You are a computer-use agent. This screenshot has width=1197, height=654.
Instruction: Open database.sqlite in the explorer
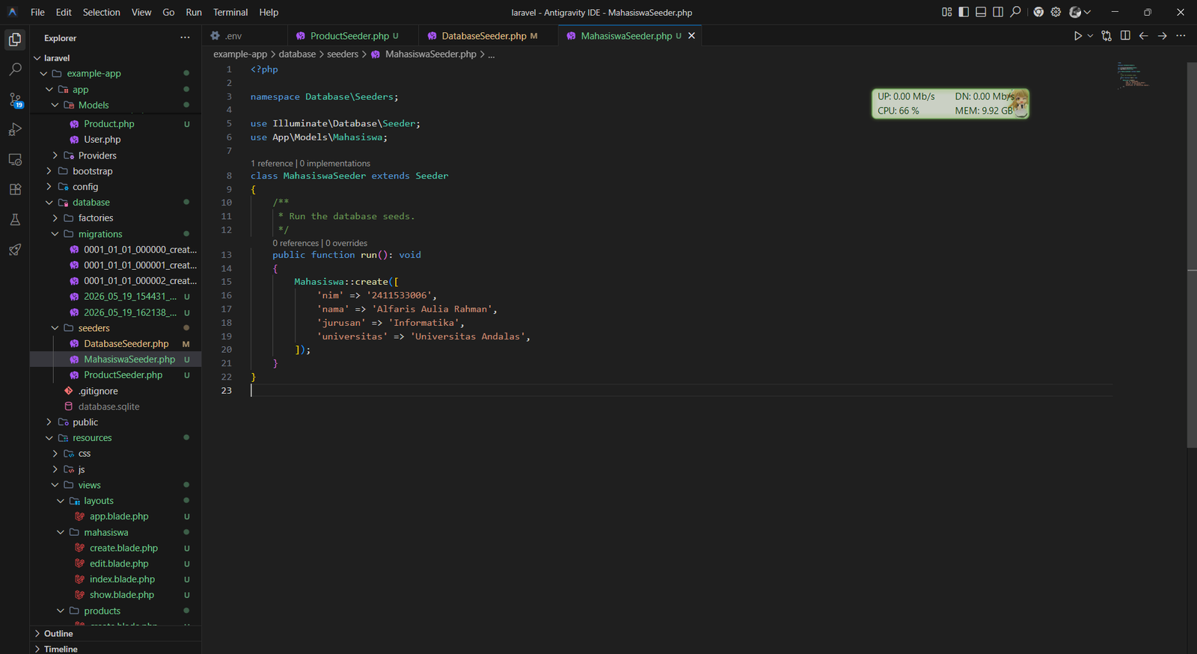click(x=108, y=407)
